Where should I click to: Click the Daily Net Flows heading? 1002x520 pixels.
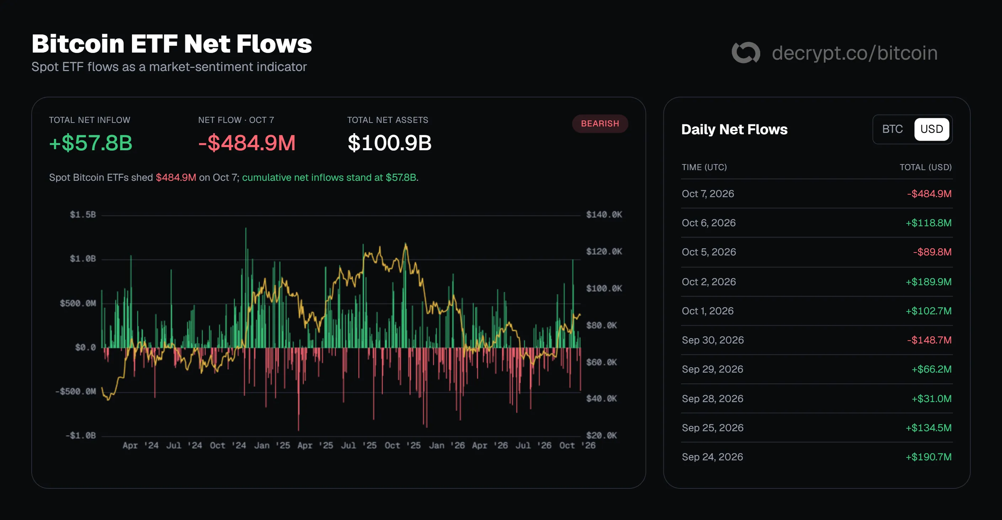pyautogui.click(x=734, y=129)
